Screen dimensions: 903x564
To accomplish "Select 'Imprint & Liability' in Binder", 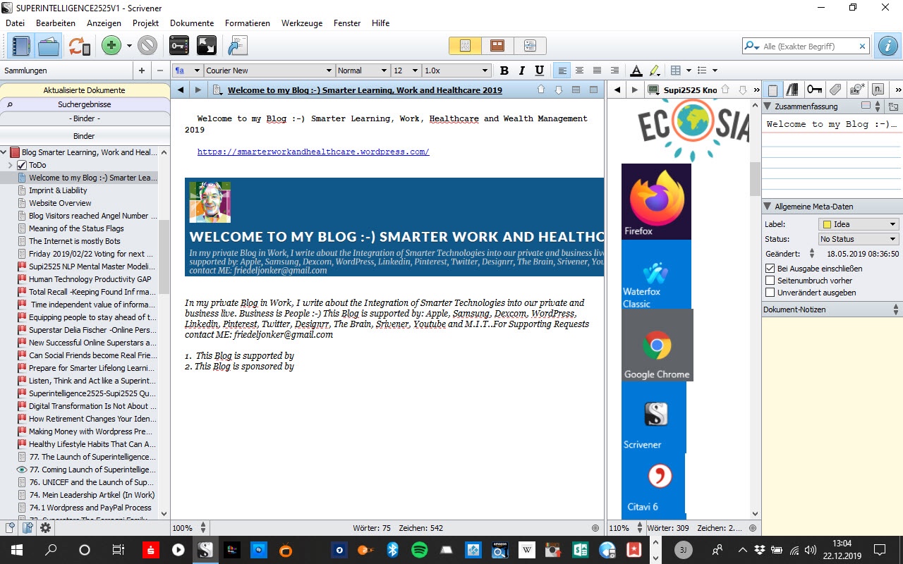I will point(58,190).
